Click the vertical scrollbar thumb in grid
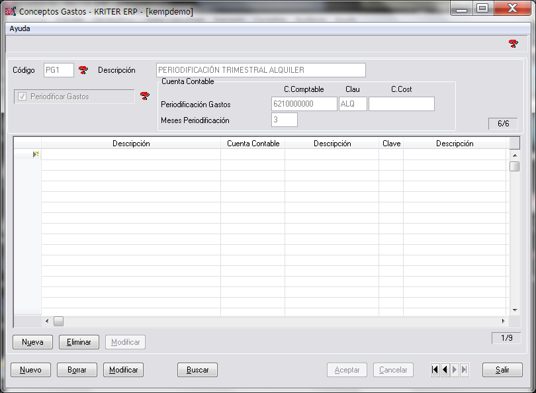The height and width of the screenshot is (393, 536). pyautogui.click(x=514, y=166)
